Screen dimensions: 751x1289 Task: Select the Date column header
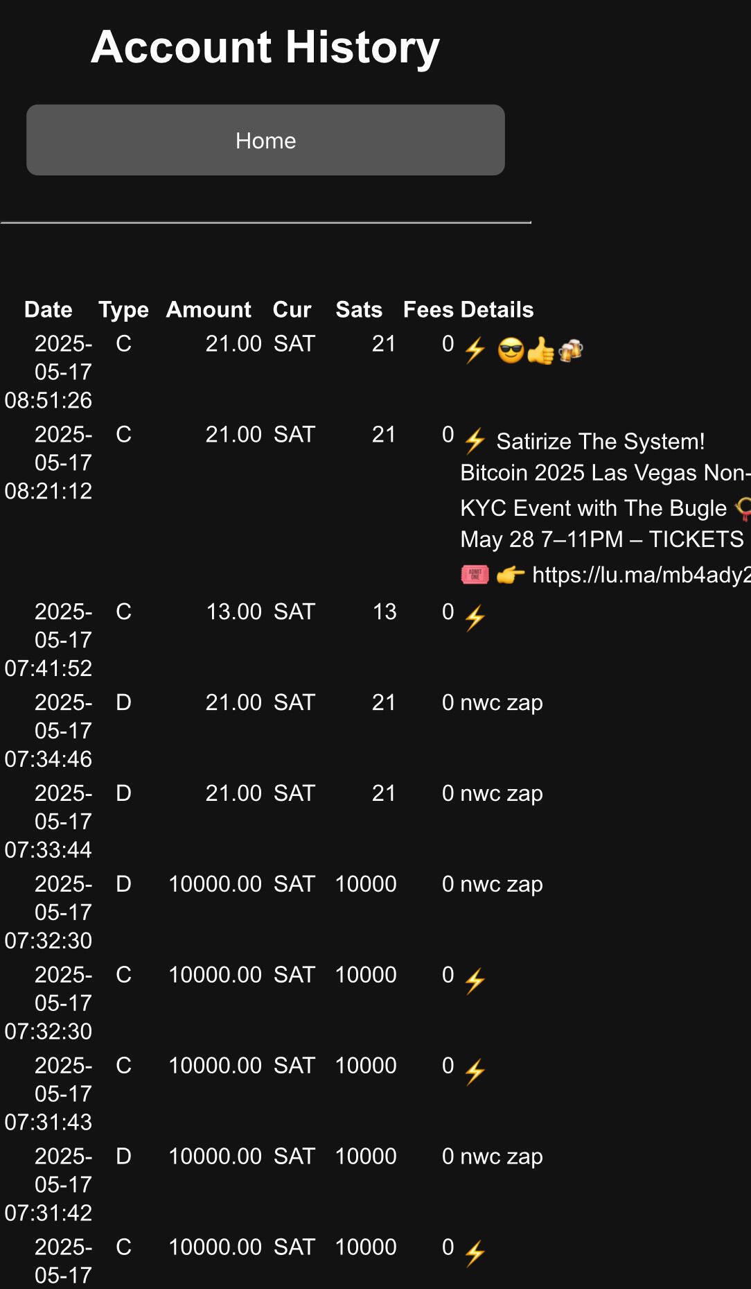click(48, 309)
